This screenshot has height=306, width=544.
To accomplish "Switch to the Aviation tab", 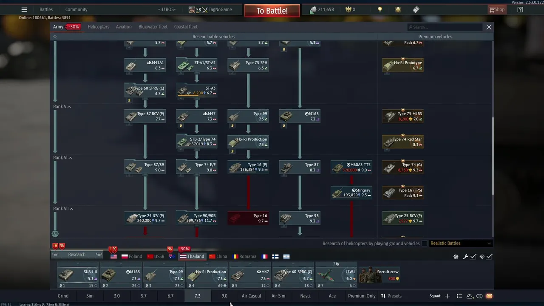I will [124, 27].
